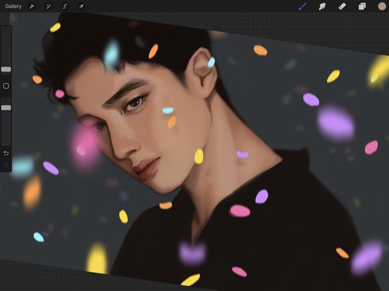Select the Eraser tool
This screenshot has width=389, height=291.
342,6
